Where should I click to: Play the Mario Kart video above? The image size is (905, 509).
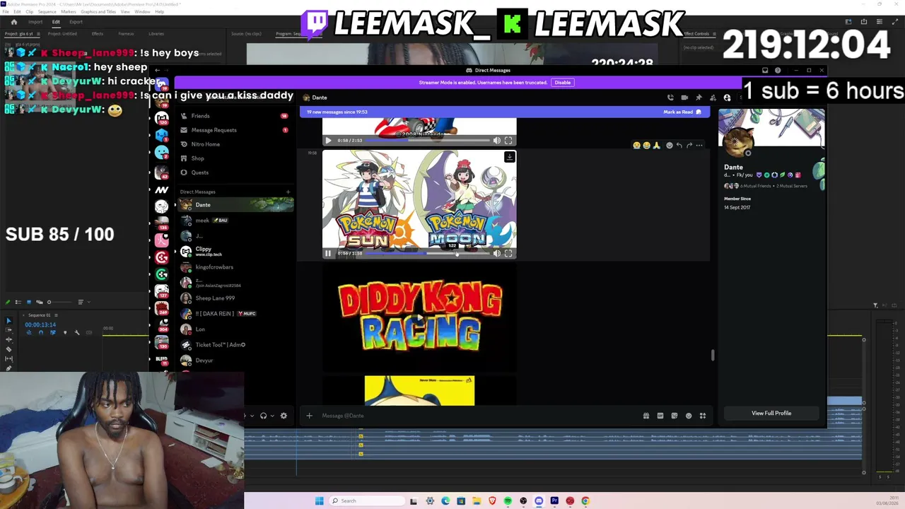(328, 141)
